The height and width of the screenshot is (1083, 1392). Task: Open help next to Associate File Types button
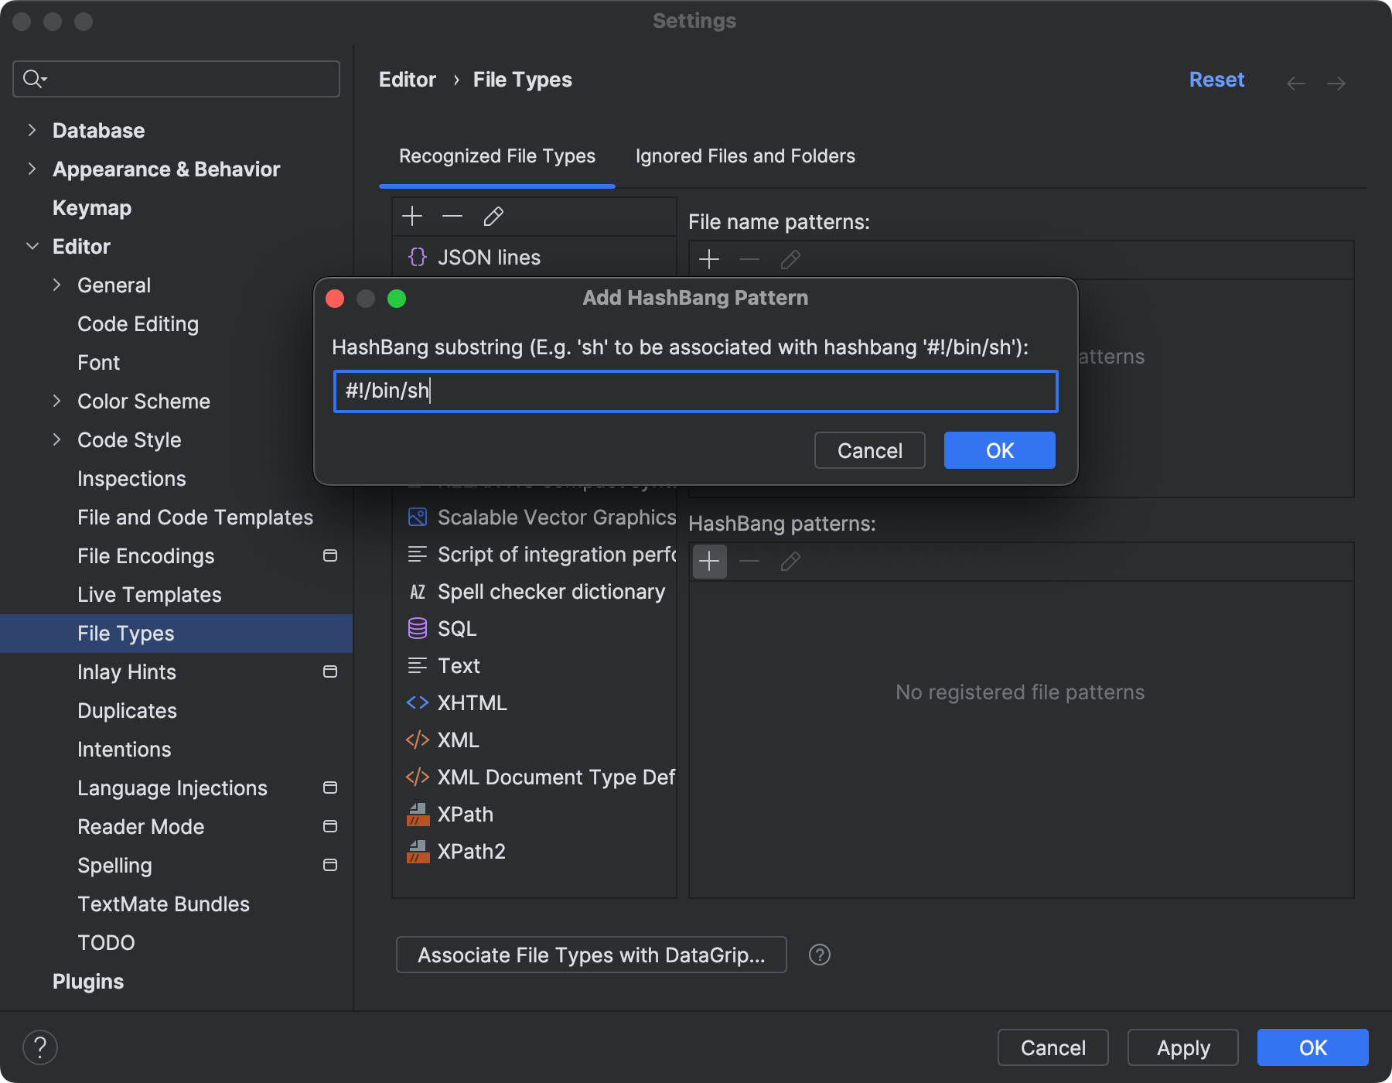pos(819,955)
